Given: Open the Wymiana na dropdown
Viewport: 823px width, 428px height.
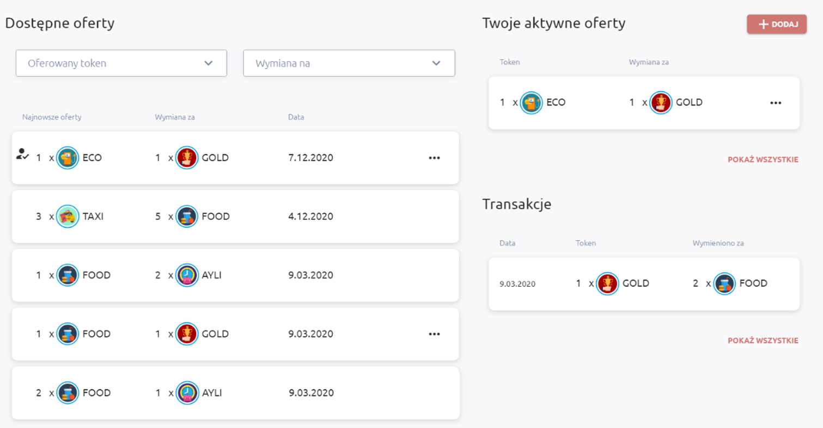Looking at the screenshot, I should click(x=349, y=63).
